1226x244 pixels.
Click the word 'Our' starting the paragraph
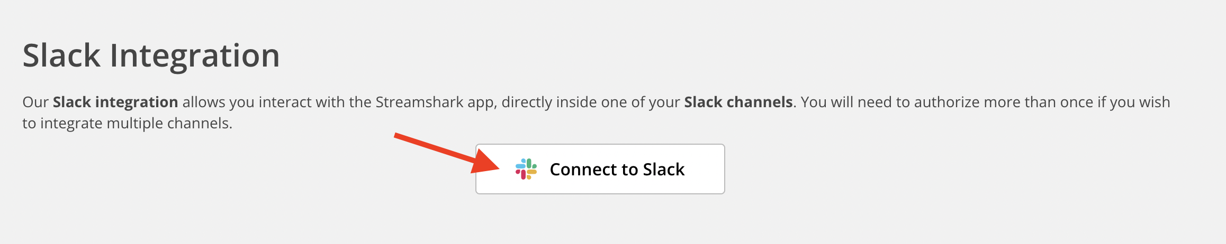[x=35, y=102]
